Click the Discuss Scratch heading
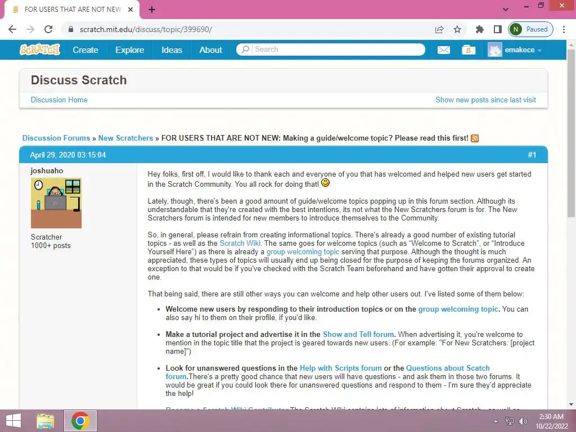576x432 pixels. point(79,80)
